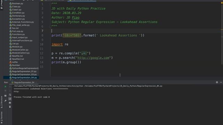Hide the Run tool window with minus icon

click(x=221, y=82)
